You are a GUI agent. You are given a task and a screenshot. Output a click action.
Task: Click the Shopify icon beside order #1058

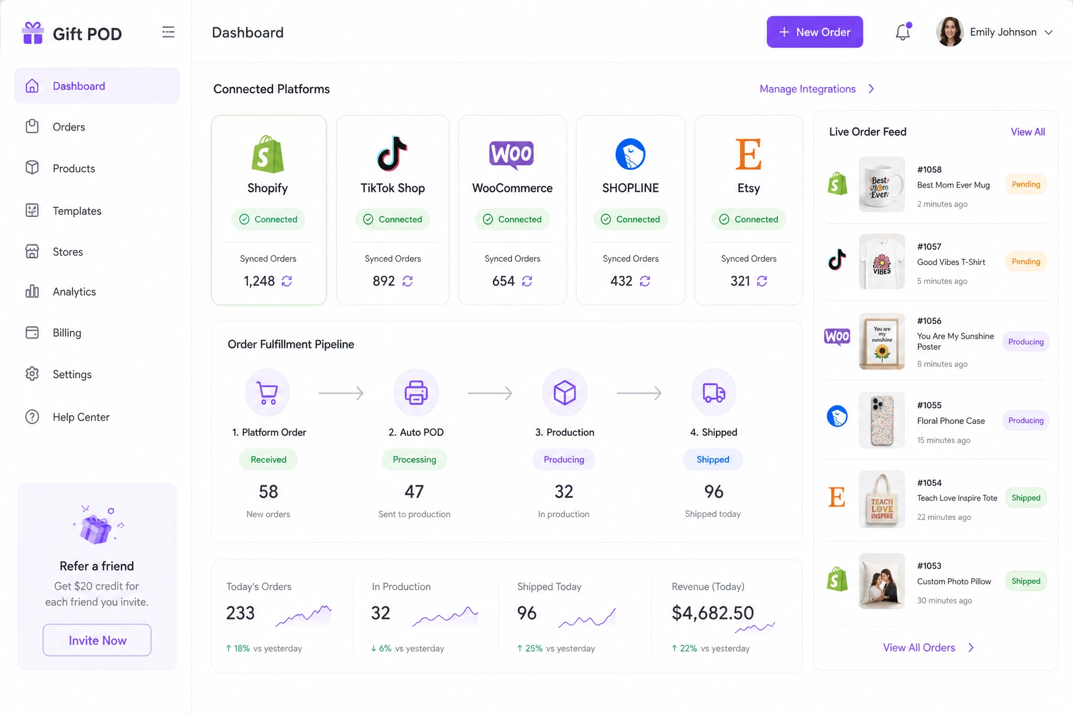tap(837, 184)
